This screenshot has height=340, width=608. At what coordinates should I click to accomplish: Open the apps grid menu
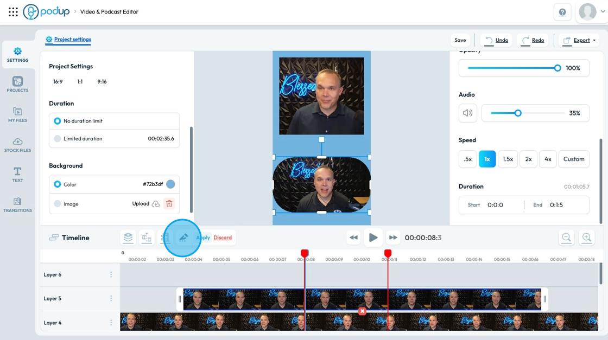(x=13, y=11)
